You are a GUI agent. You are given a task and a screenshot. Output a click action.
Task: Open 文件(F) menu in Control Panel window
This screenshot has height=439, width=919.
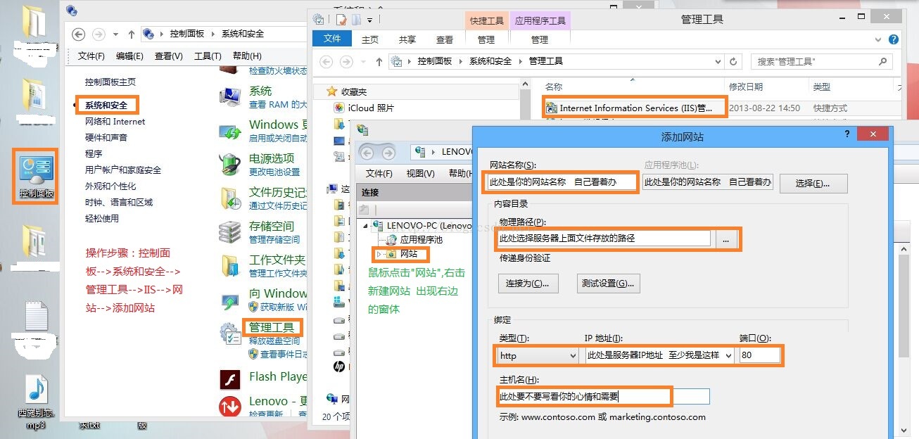click(91, 56)
